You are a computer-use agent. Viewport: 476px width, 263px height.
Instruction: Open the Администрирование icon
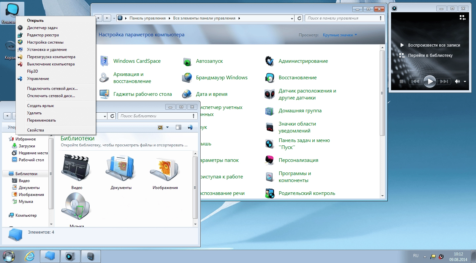[x=270, y=61]
